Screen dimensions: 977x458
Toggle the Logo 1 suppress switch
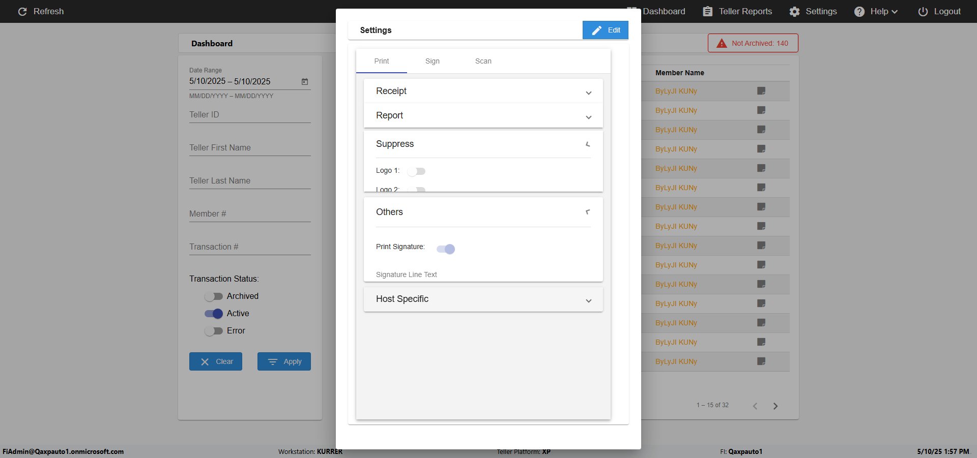416,171
